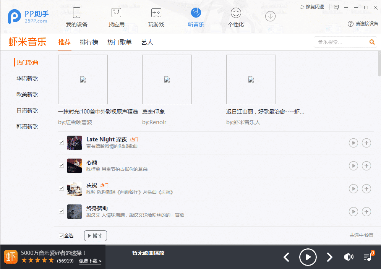Click the music search magnifier icon
This screenshot has height=269, width=381.
[372, 42]
